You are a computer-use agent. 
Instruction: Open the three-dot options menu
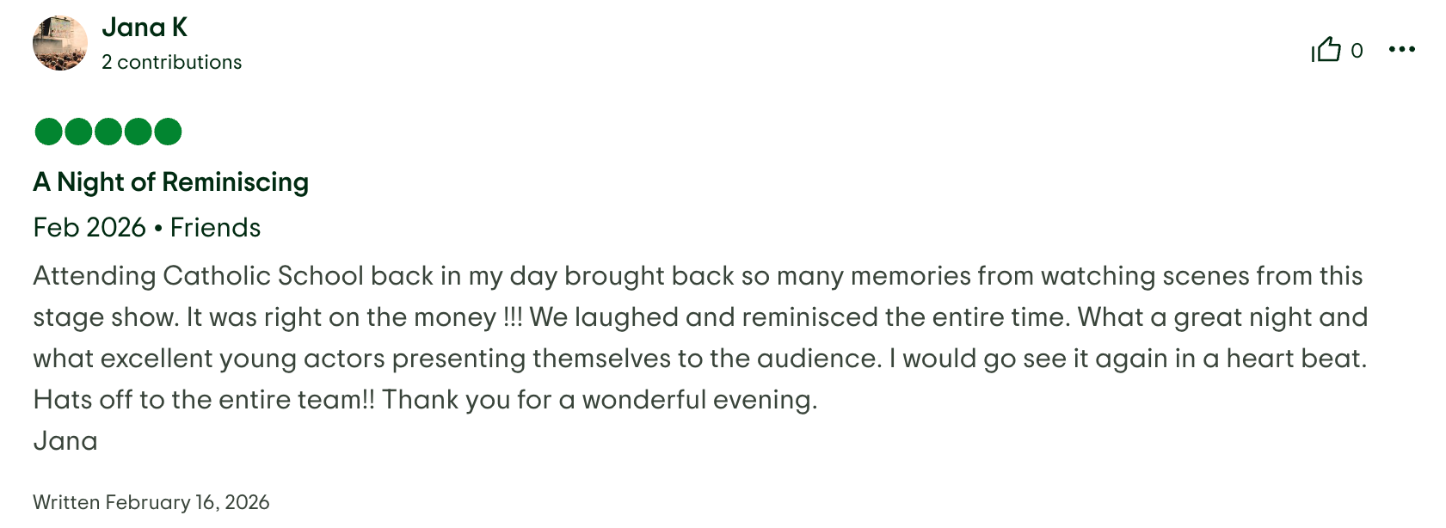click(1402, 49)
